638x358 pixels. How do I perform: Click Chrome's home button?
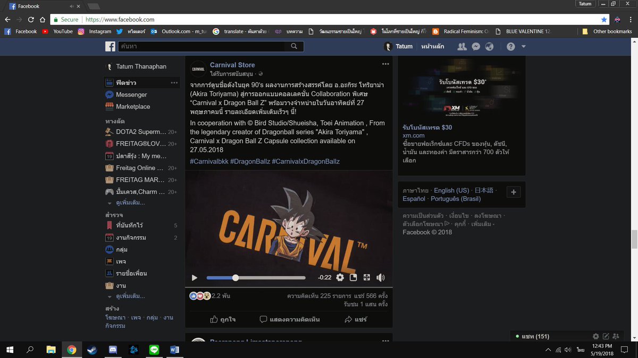pyautogui.click(x=43, y=19)
